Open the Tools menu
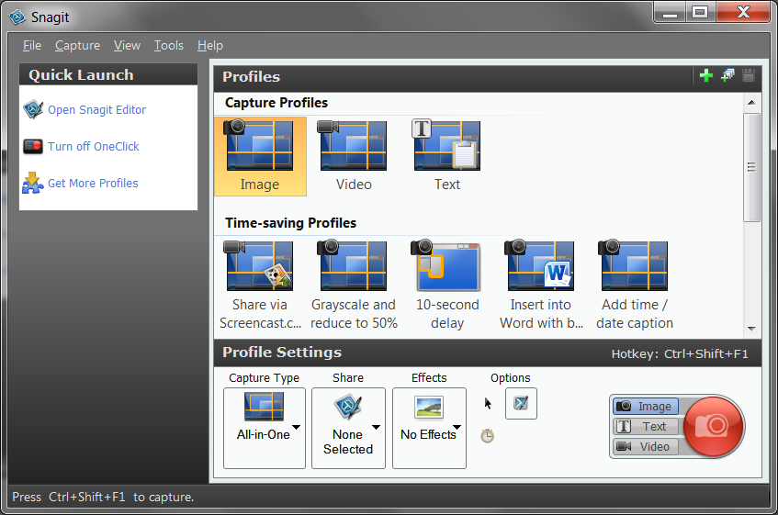778x515 pixels. tap(169, 46)
